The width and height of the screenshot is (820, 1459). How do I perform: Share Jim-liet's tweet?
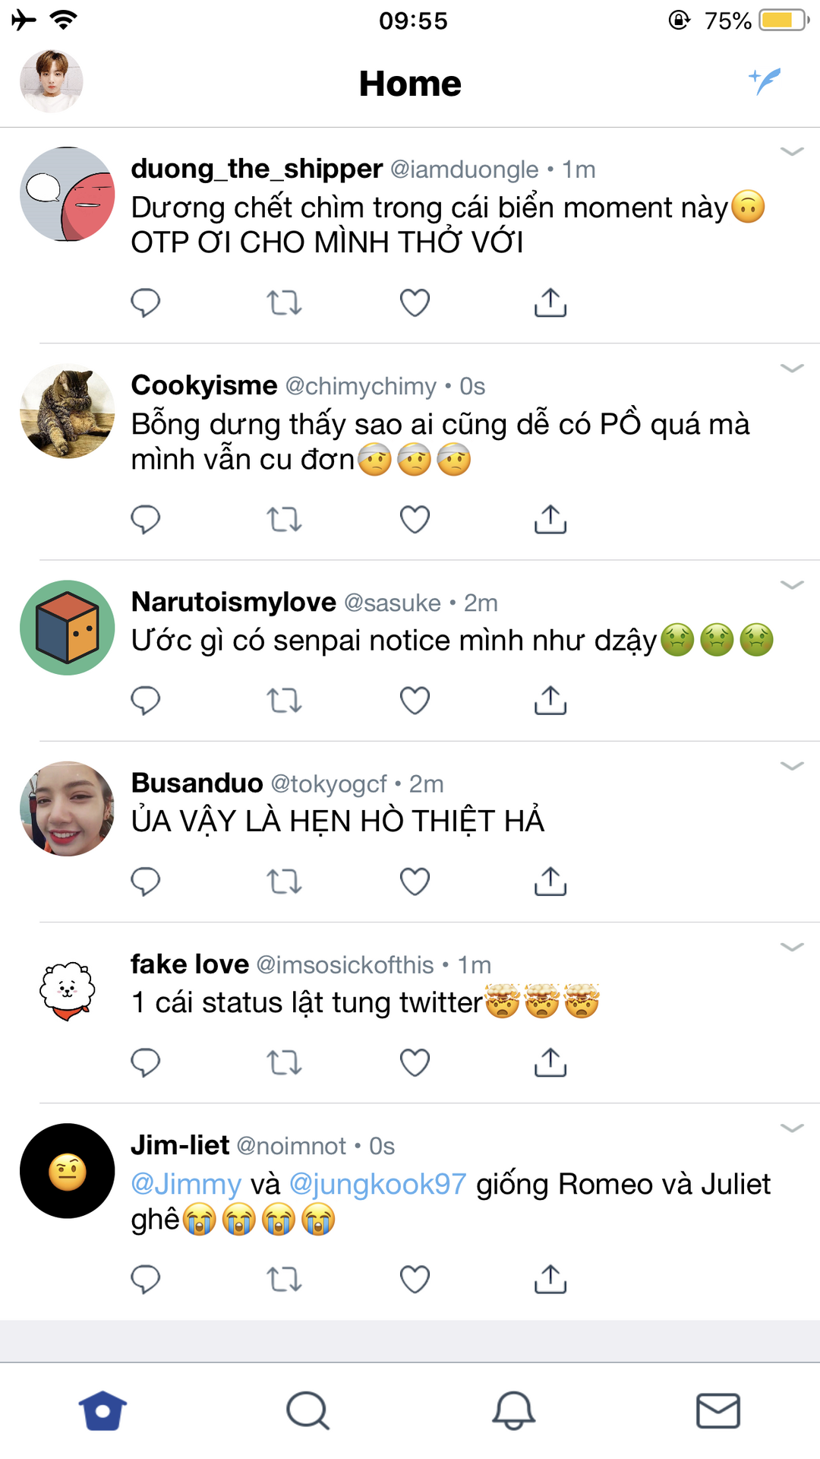click(550, 1280)
